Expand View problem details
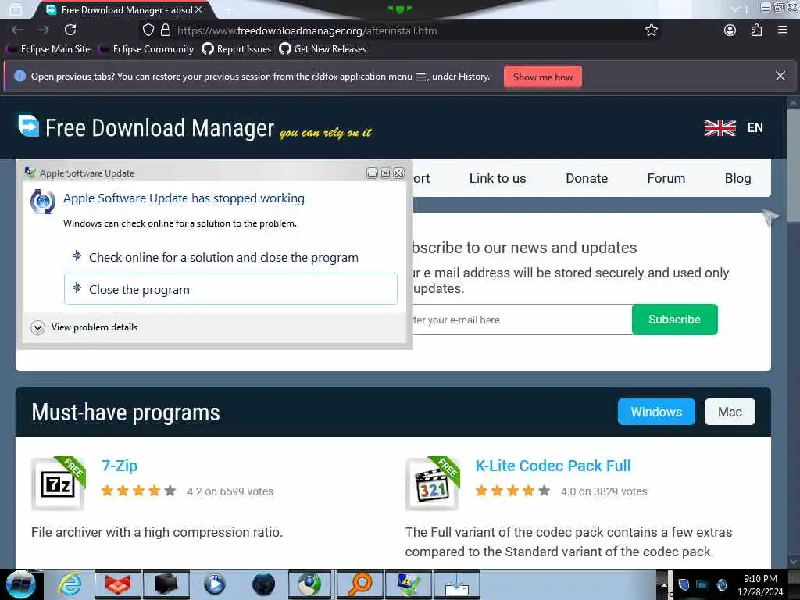800x600 pixels. pyautogui.click(x=84, y=327)
